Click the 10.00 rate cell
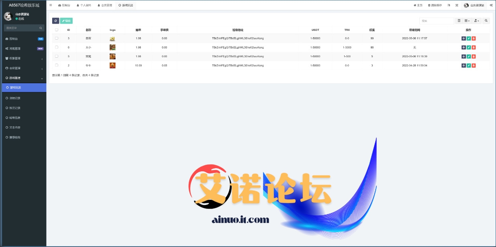496x247 pixels. click(x=138, y=65)
